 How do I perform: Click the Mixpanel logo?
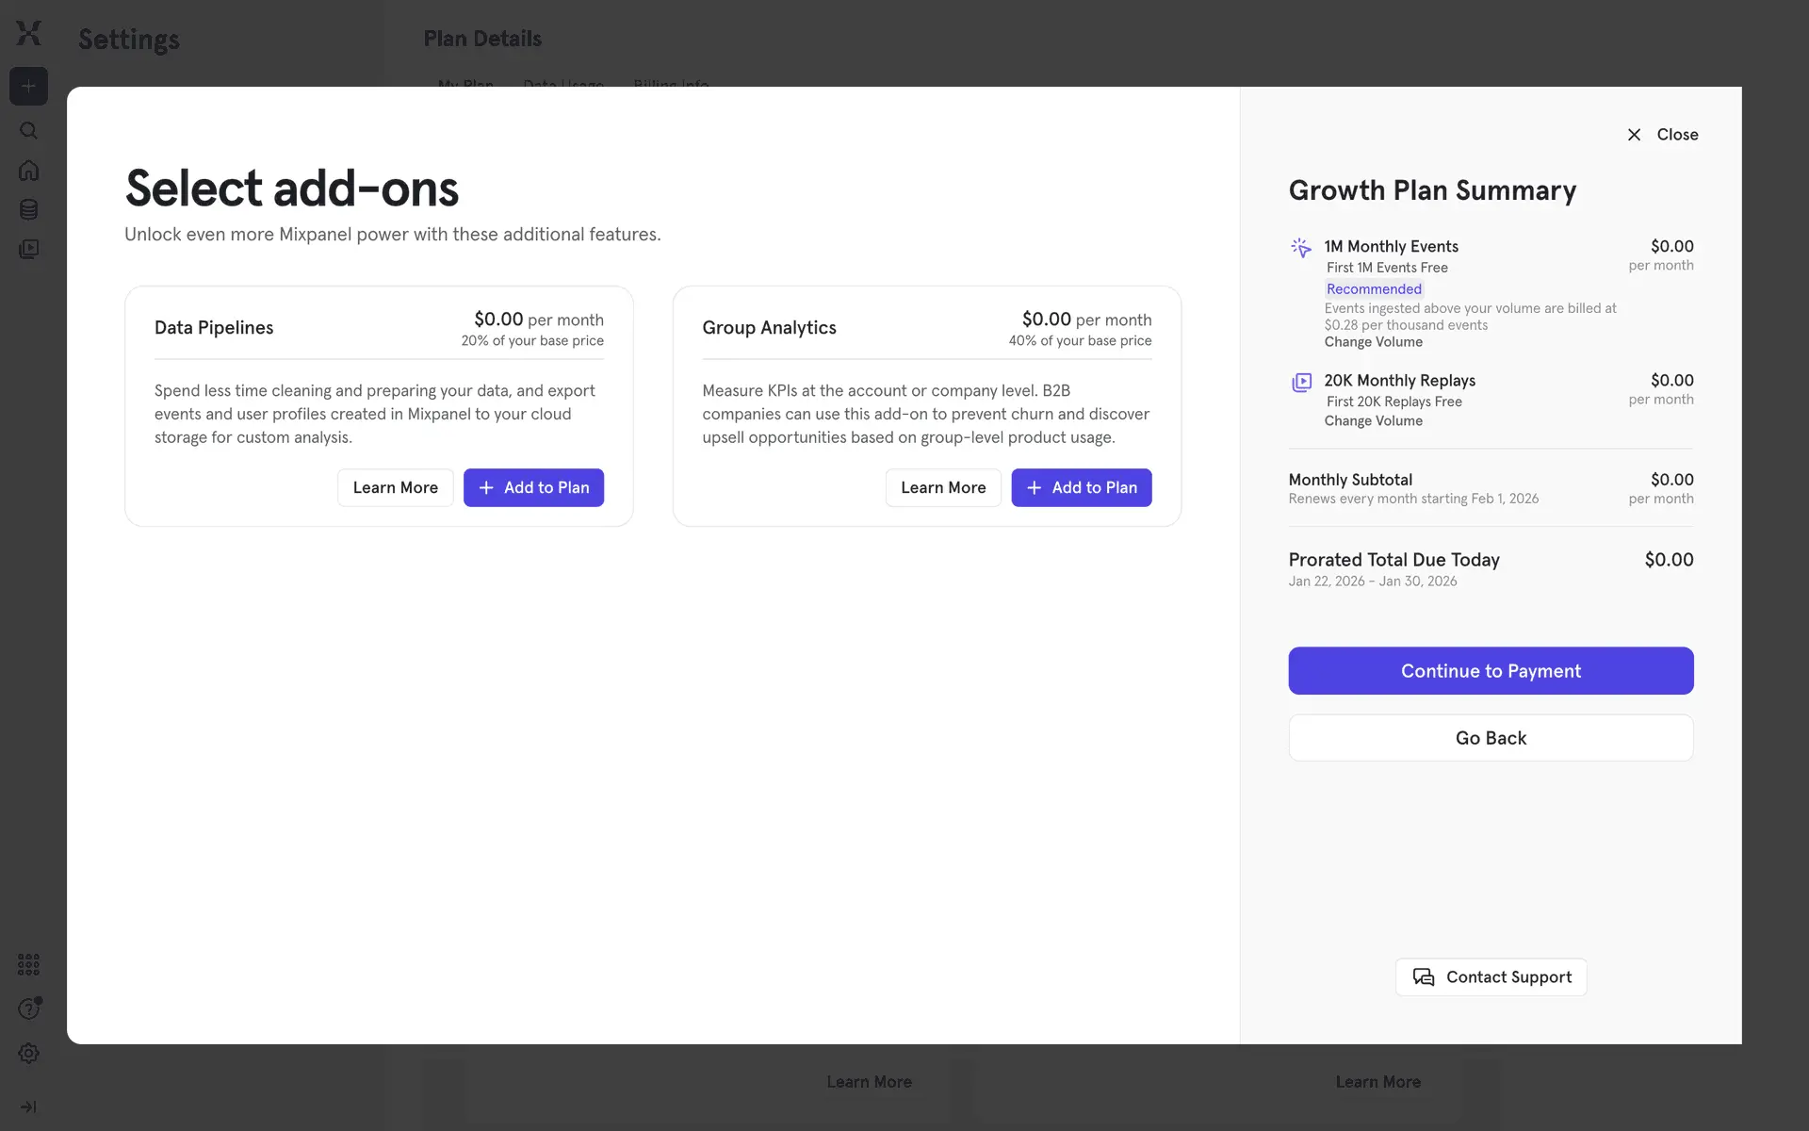29,33
